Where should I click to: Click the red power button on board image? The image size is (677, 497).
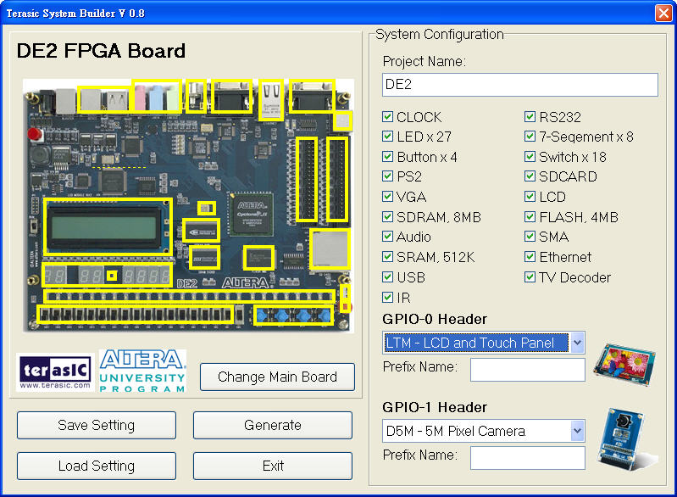(35, 133)
